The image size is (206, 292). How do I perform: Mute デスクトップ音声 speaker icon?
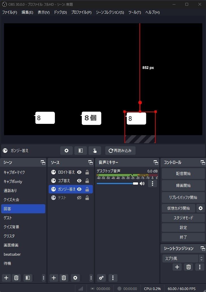click(x=142, y=183)
